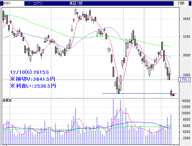Select the コマツ company name in header
192x146 pixels.
[38, 3]
